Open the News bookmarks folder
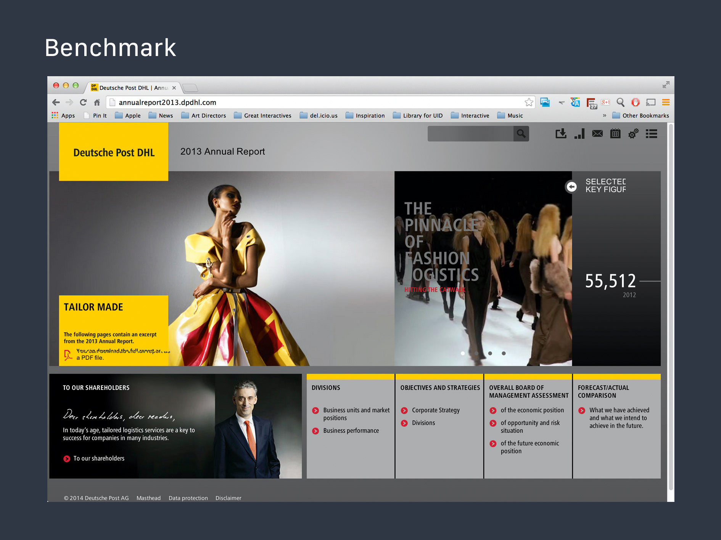This screenshot has height=540, width=721. pos(161,115)
